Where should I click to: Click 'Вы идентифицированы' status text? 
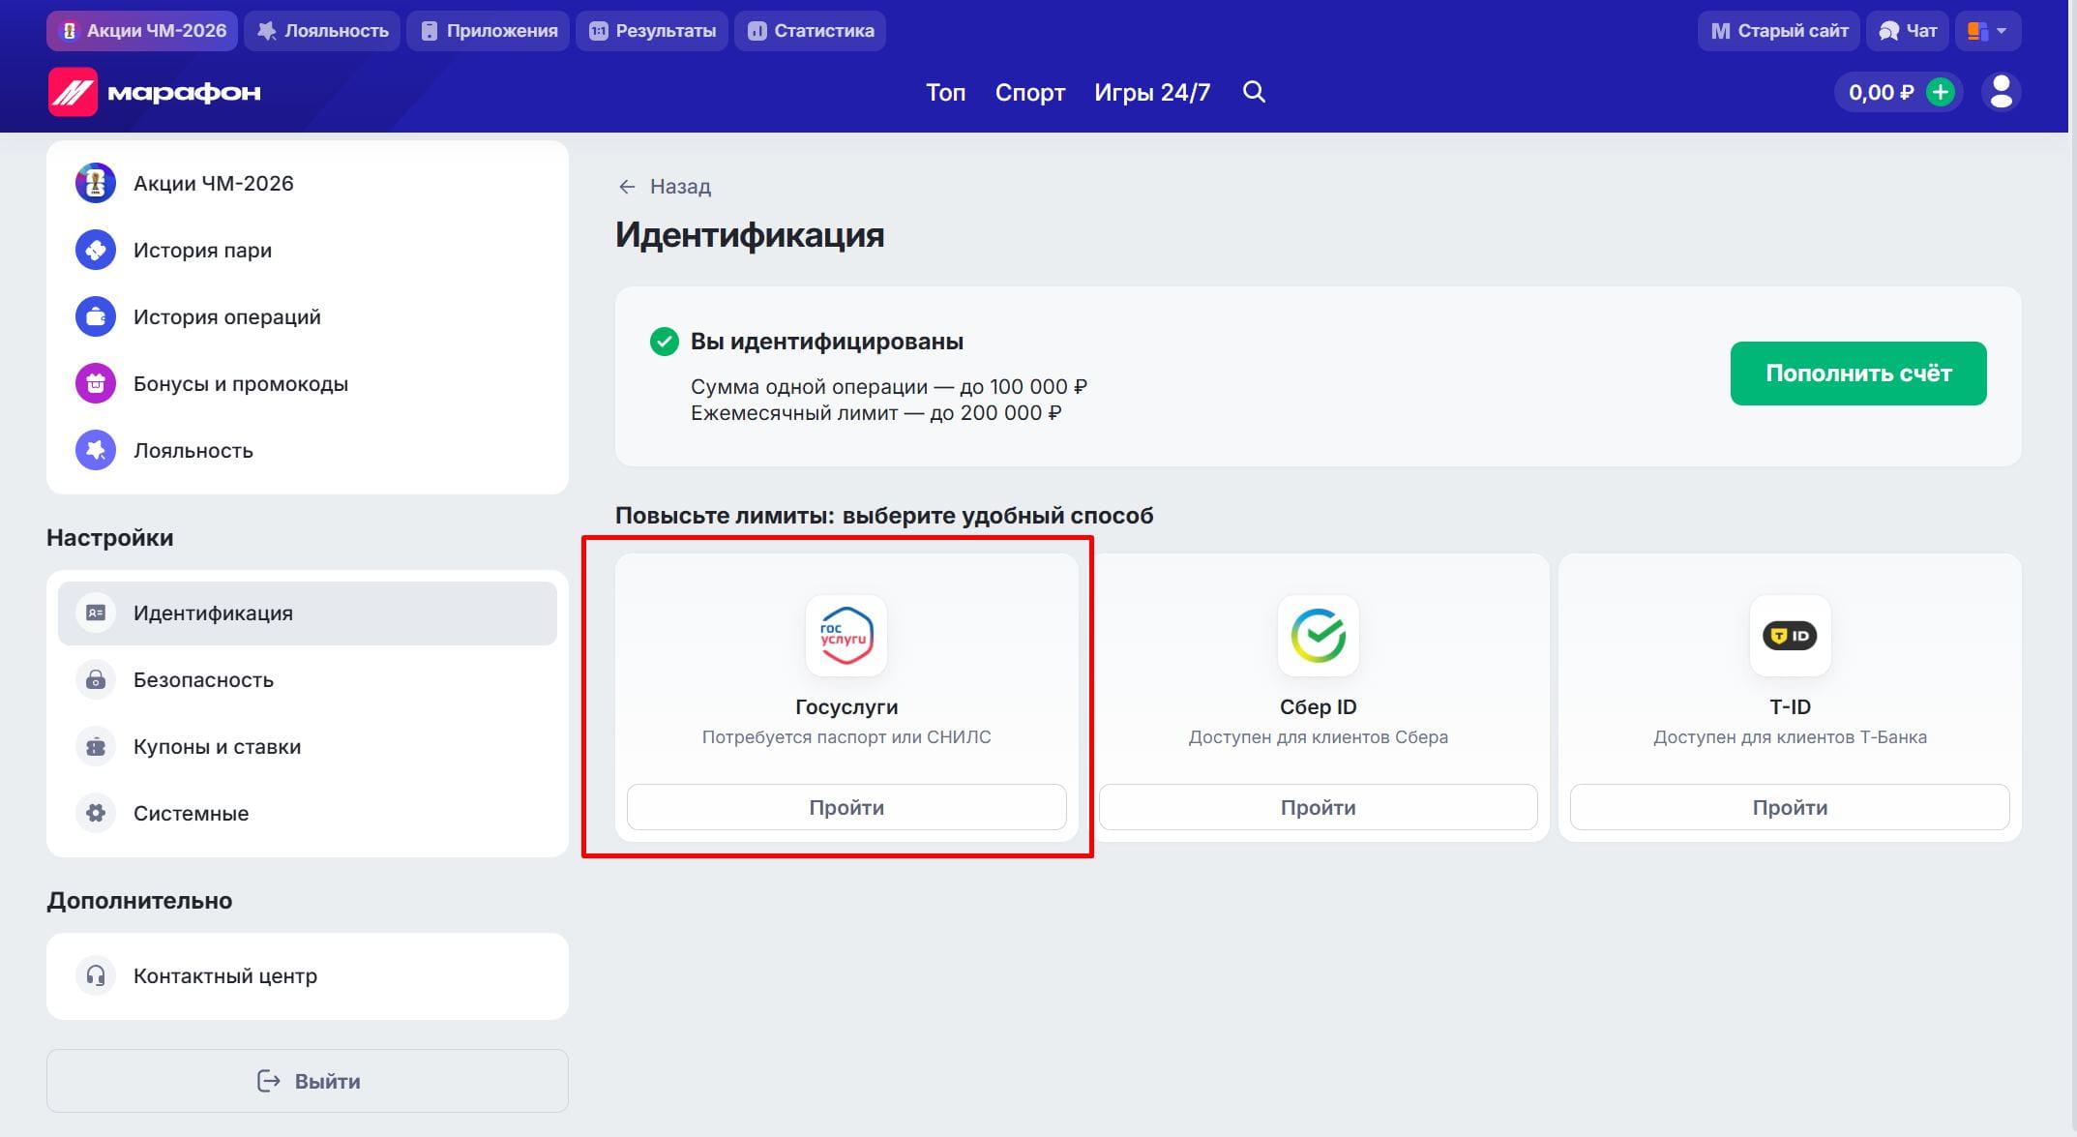click(827, 342)
